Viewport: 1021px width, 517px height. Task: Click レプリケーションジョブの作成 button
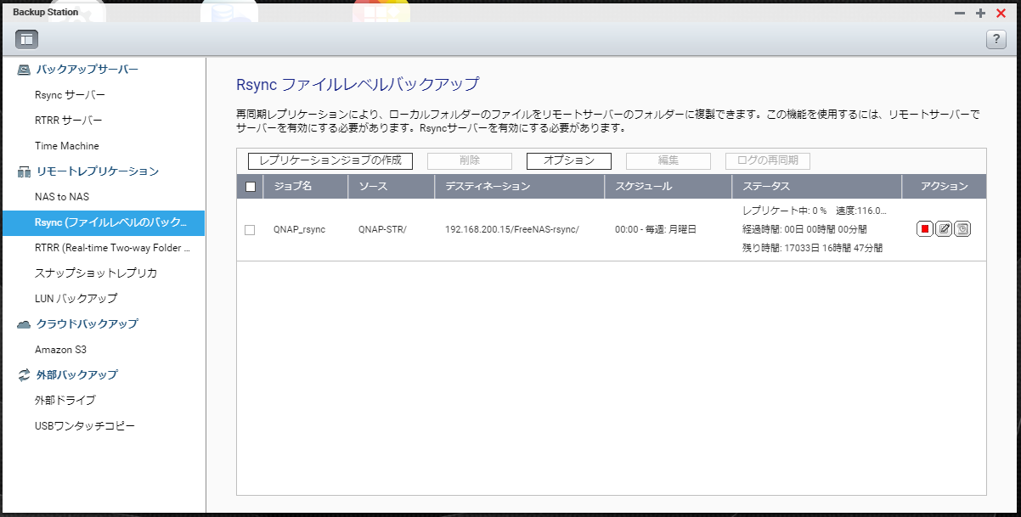pos(330,161)
